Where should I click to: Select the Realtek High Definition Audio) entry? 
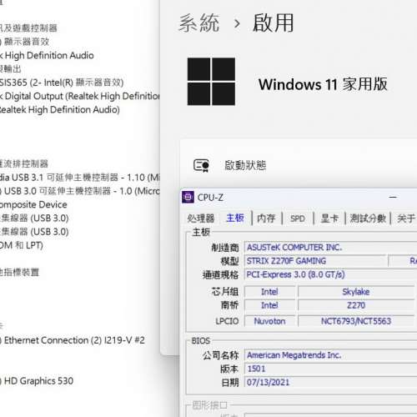coord(60,110)
